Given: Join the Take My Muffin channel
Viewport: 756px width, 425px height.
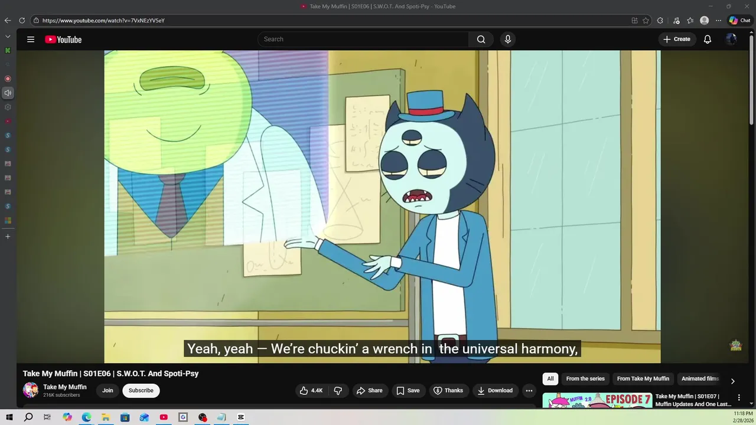Looking at the screenshot, I should (107, 391).
